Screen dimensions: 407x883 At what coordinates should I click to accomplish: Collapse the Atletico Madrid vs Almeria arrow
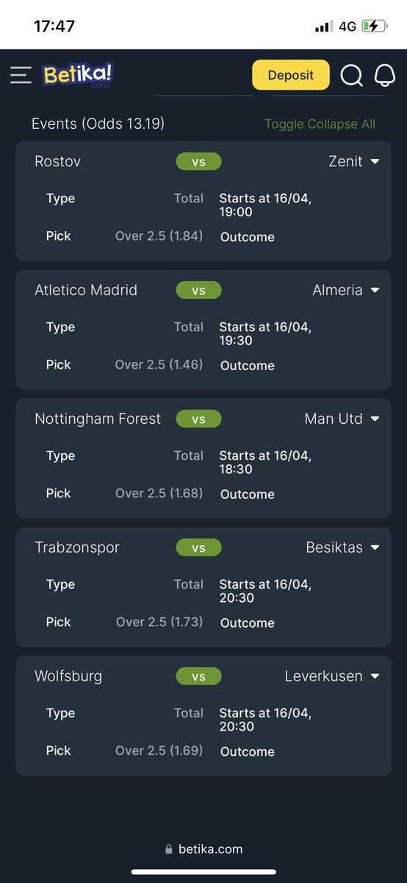click(x=375, y=290)
